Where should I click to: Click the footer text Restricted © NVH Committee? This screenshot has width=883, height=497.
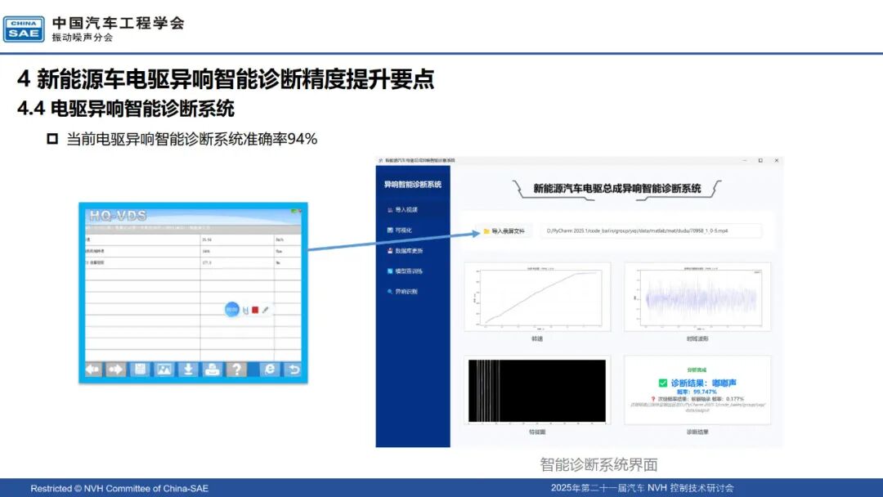119,488
